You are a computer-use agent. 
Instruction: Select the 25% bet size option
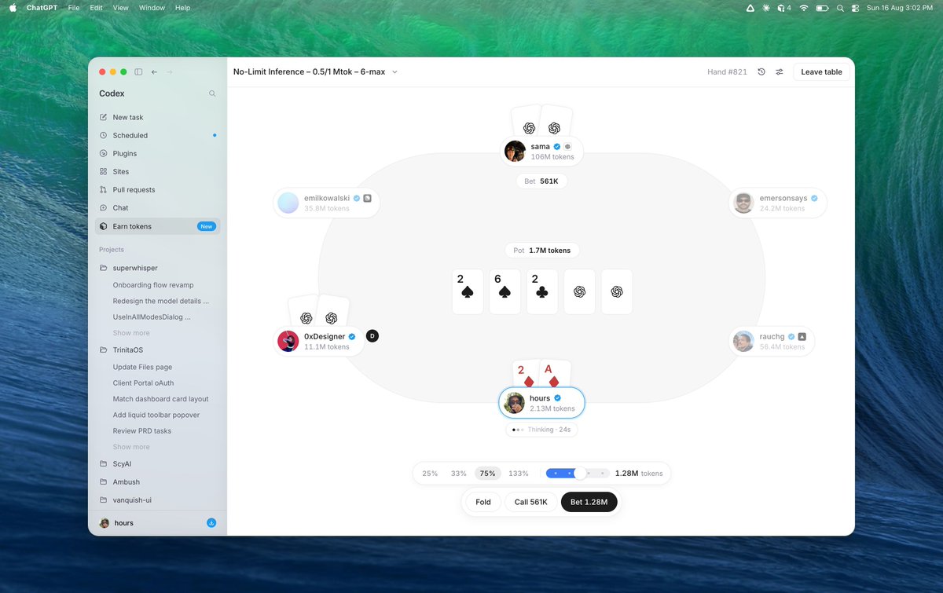(430, 474)
